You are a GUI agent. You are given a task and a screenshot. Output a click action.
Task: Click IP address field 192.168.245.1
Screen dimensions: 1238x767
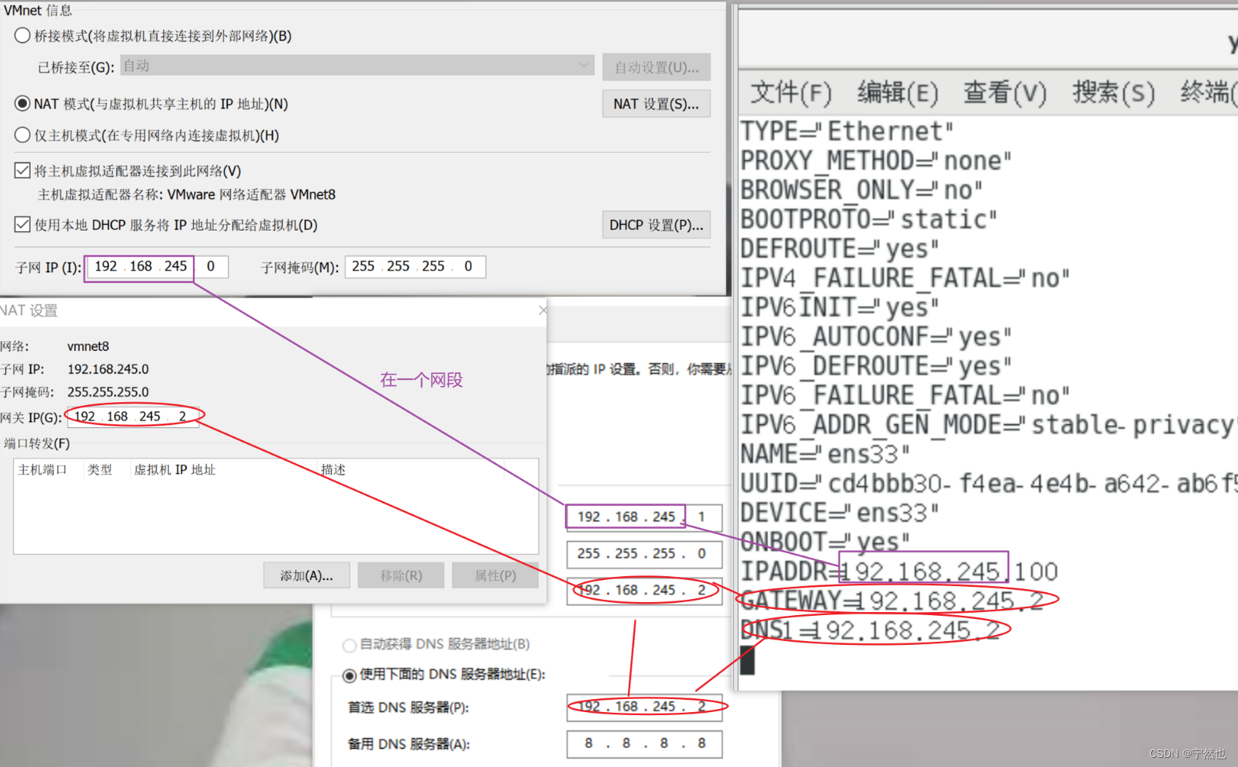tap(644, 517)
